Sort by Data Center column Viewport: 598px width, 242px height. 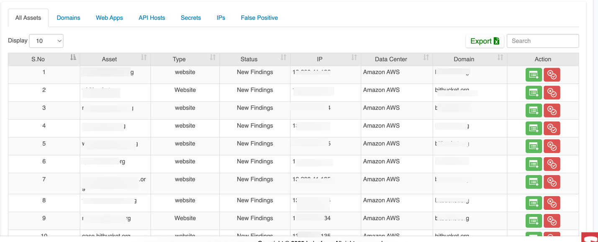click(x=426, y=58)
